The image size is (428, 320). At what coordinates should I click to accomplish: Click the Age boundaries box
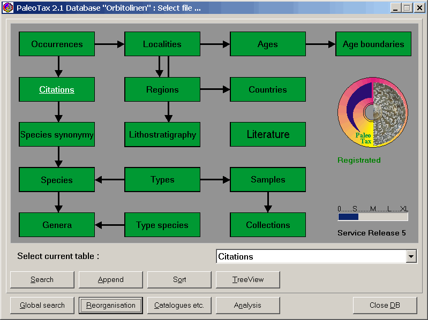[x=373, y=44]
